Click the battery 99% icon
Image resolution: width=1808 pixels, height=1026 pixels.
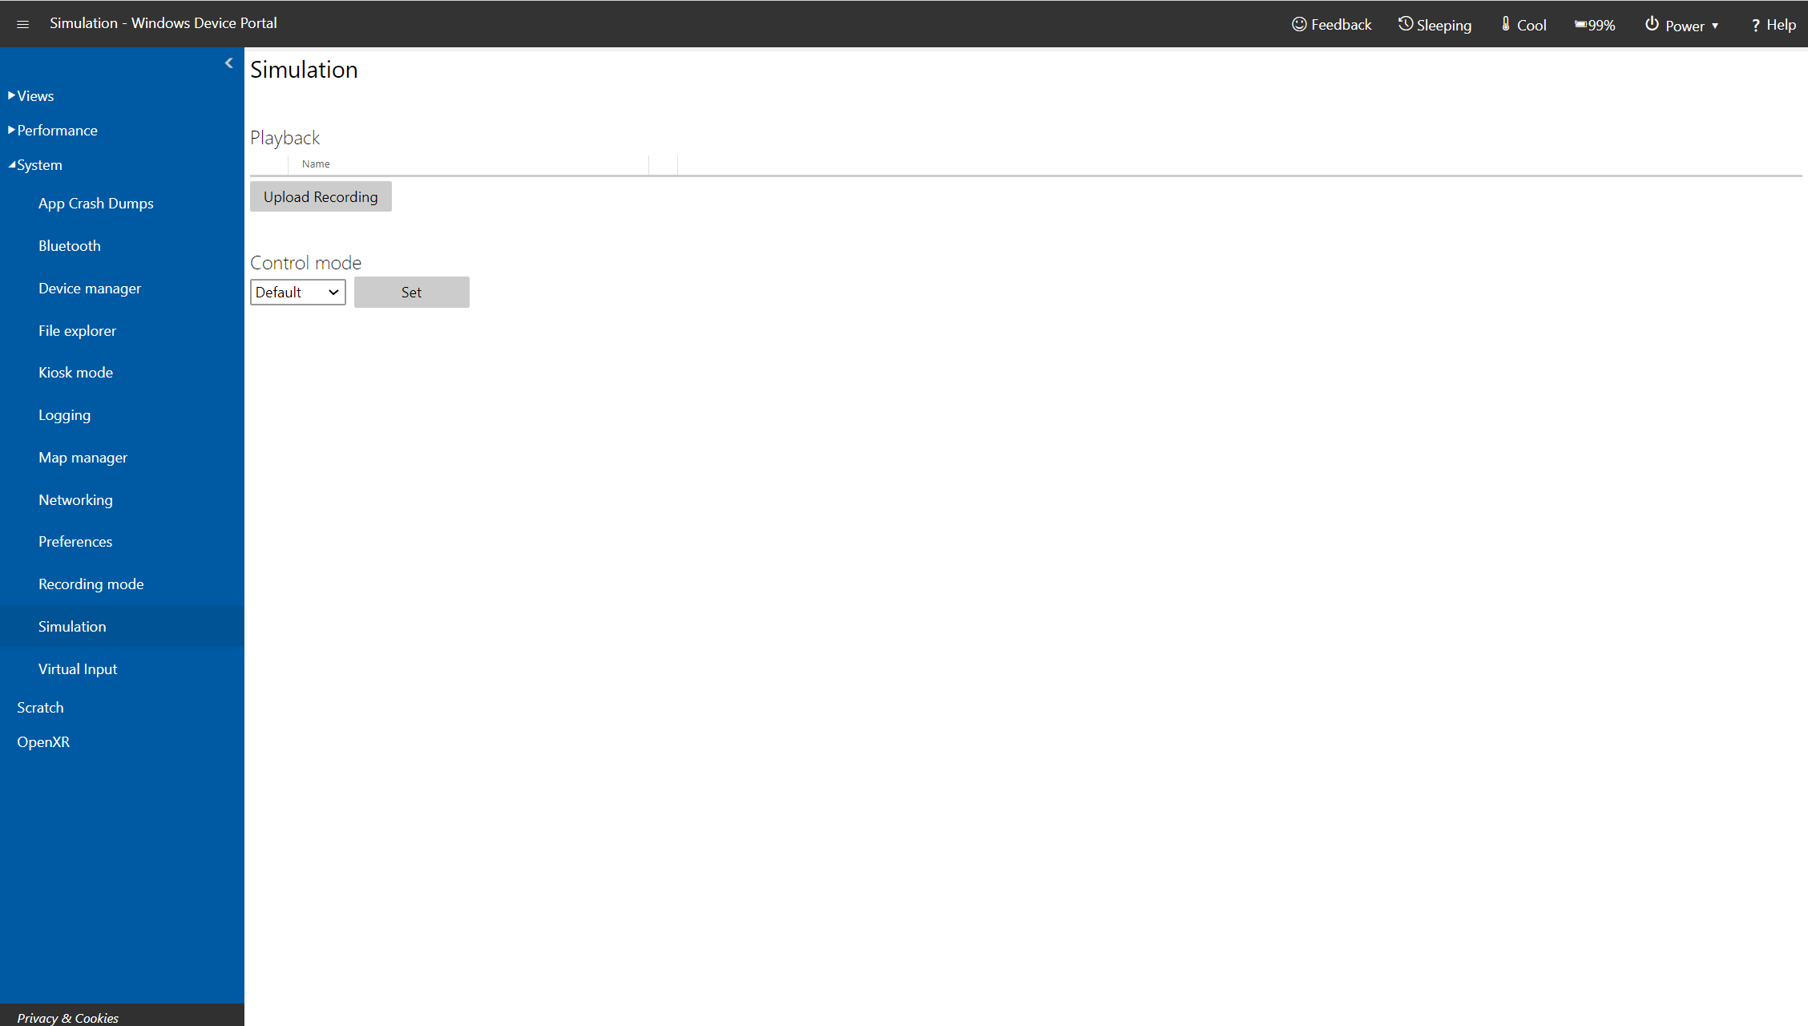tap(1596, 23)
